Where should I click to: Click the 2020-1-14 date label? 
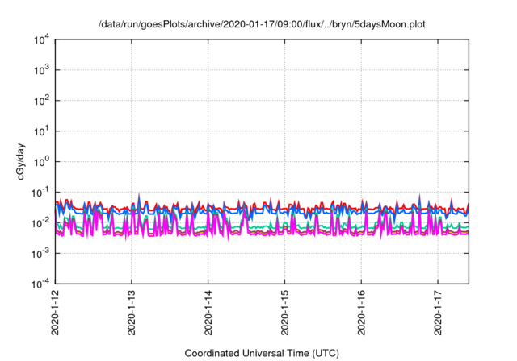pyautogui.click(x=208, y=313)
